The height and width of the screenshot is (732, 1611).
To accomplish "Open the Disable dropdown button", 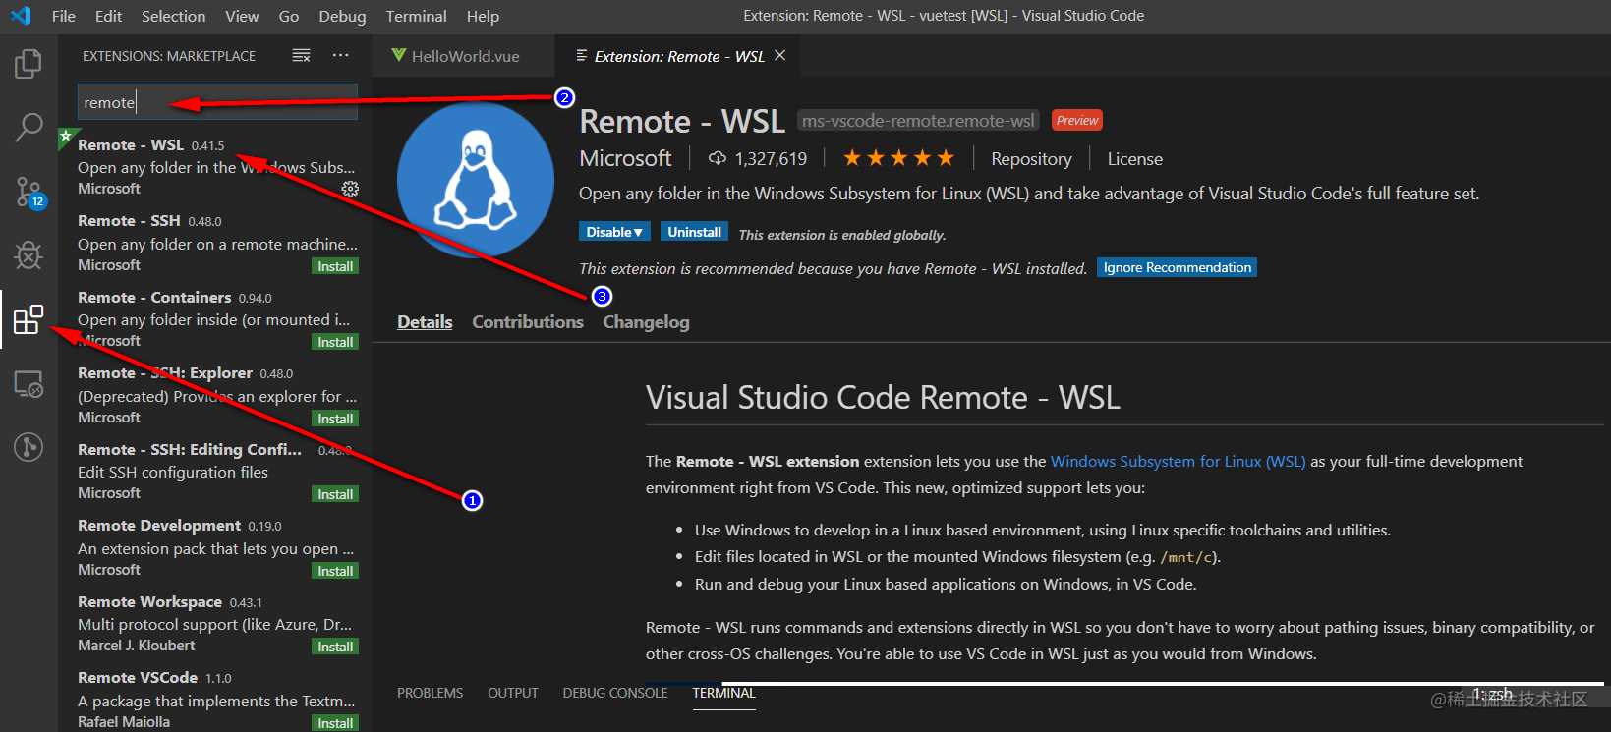I will click(x=614, y=233).
